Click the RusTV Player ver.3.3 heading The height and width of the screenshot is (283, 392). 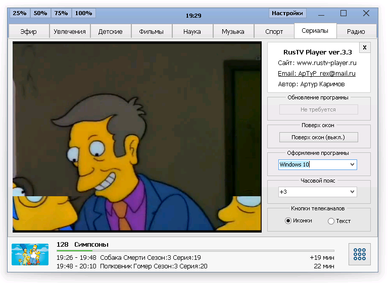[318, 52]
